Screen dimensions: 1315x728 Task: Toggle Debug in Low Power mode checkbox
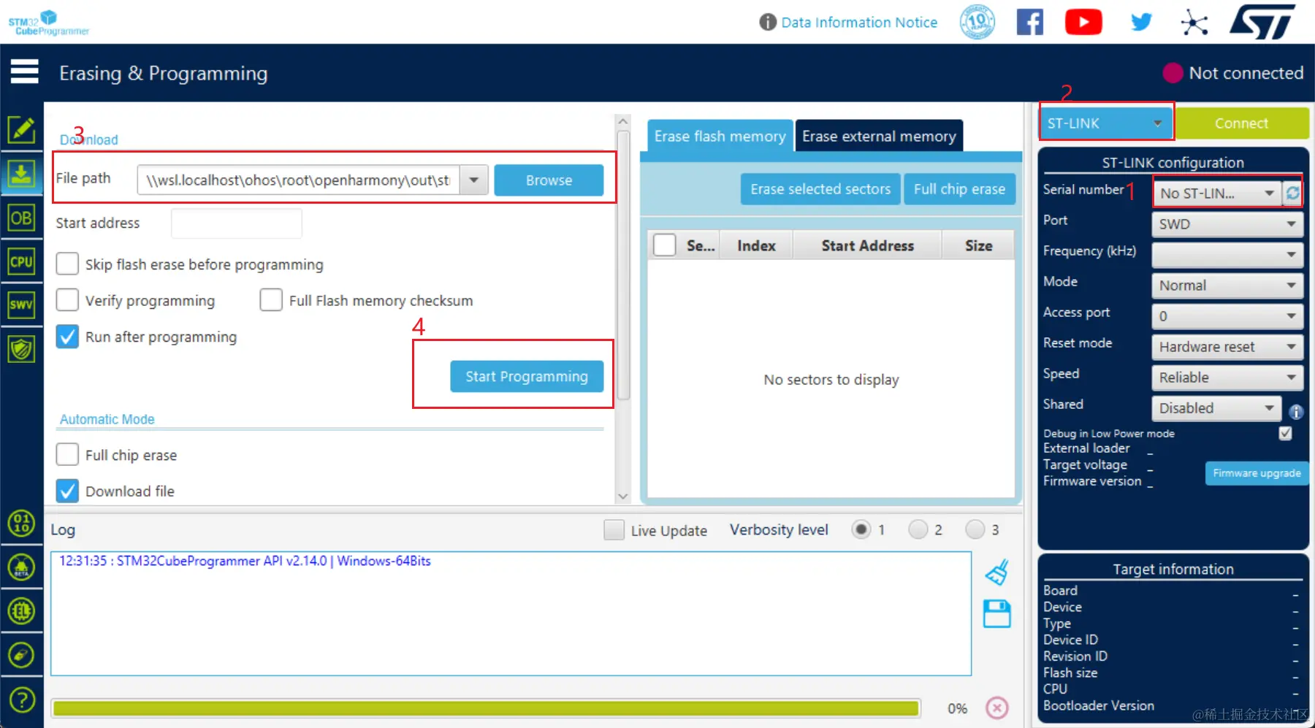pos(1286,433)
